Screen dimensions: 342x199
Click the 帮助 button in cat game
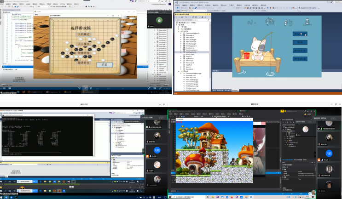click(300, 42)
